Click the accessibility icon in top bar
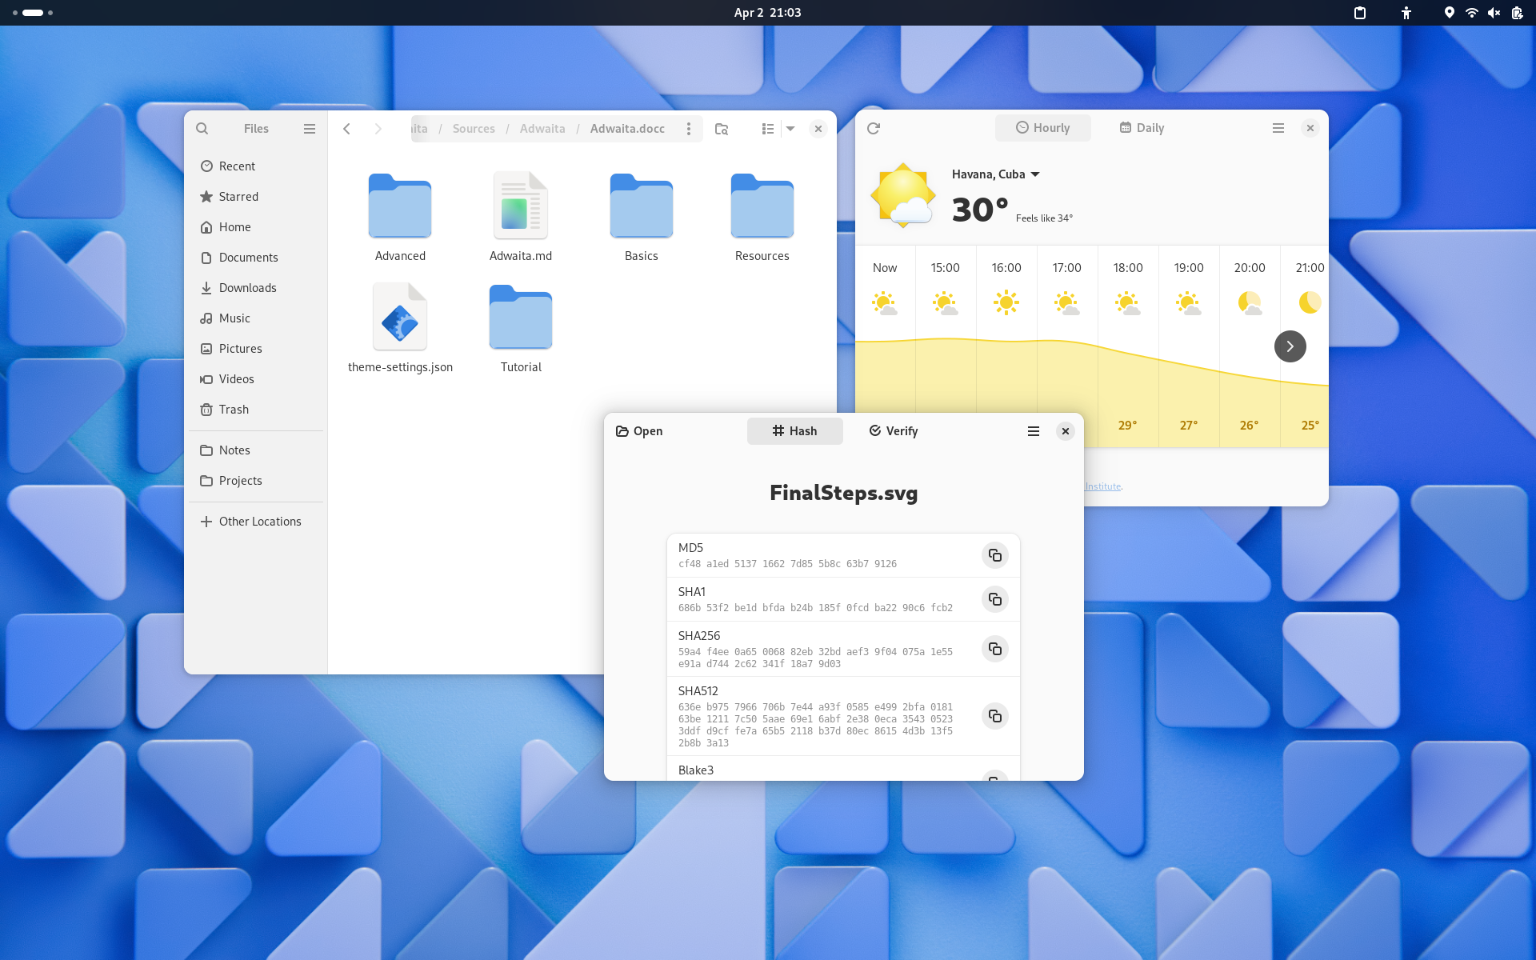This screenshot has height=960, width=1536. [1406, 13]
